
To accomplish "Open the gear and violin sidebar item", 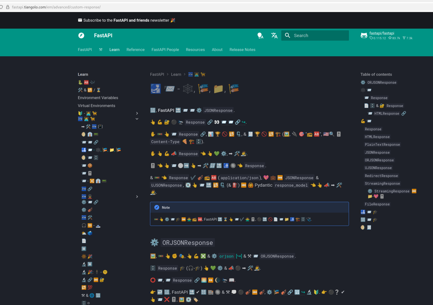I will 87,210.
